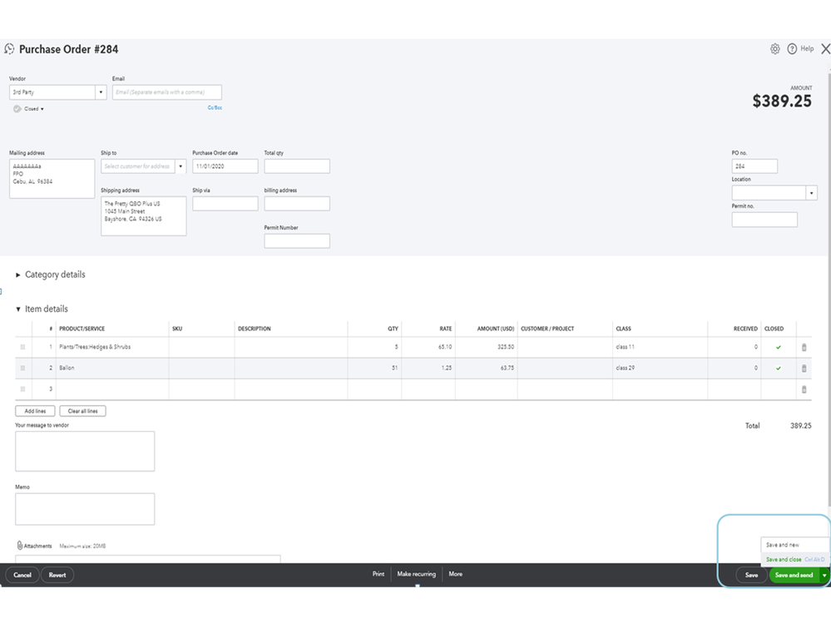Delete the Ballon line using its trash icon

(x=803, y=368)
